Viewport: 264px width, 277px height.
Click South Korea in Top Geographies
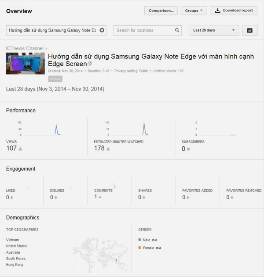15,259
